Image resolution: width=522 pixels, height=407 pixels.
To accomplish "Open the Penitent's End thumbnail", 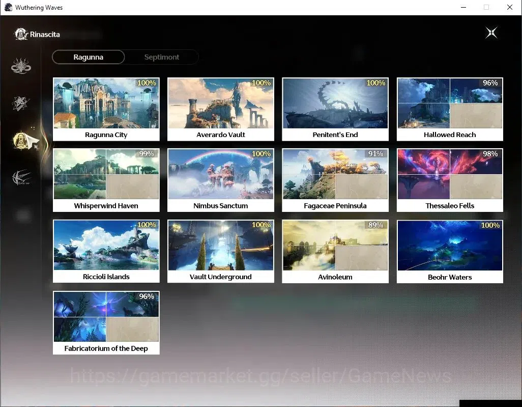I will [x=335, y=103].
